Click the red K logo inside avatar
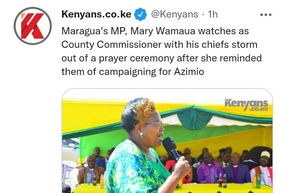Image resolution: width=286 pixels, height=193 pixels. 33,26
